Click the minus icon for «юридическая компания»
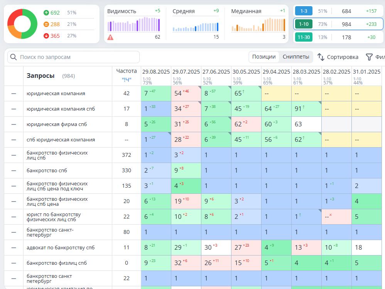This screenshot has height=289, width=385. coord(14,94)
